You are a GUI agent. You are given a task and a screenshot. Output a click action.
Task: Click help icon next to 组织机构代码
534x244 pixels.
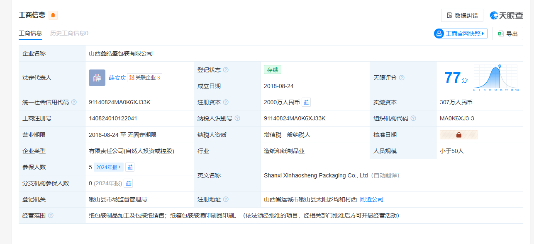(413, 118)
